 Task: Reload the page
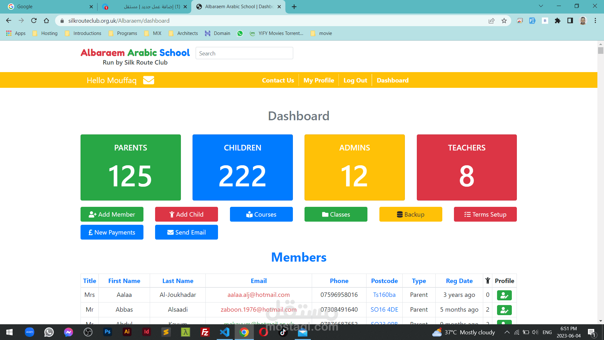34,21
